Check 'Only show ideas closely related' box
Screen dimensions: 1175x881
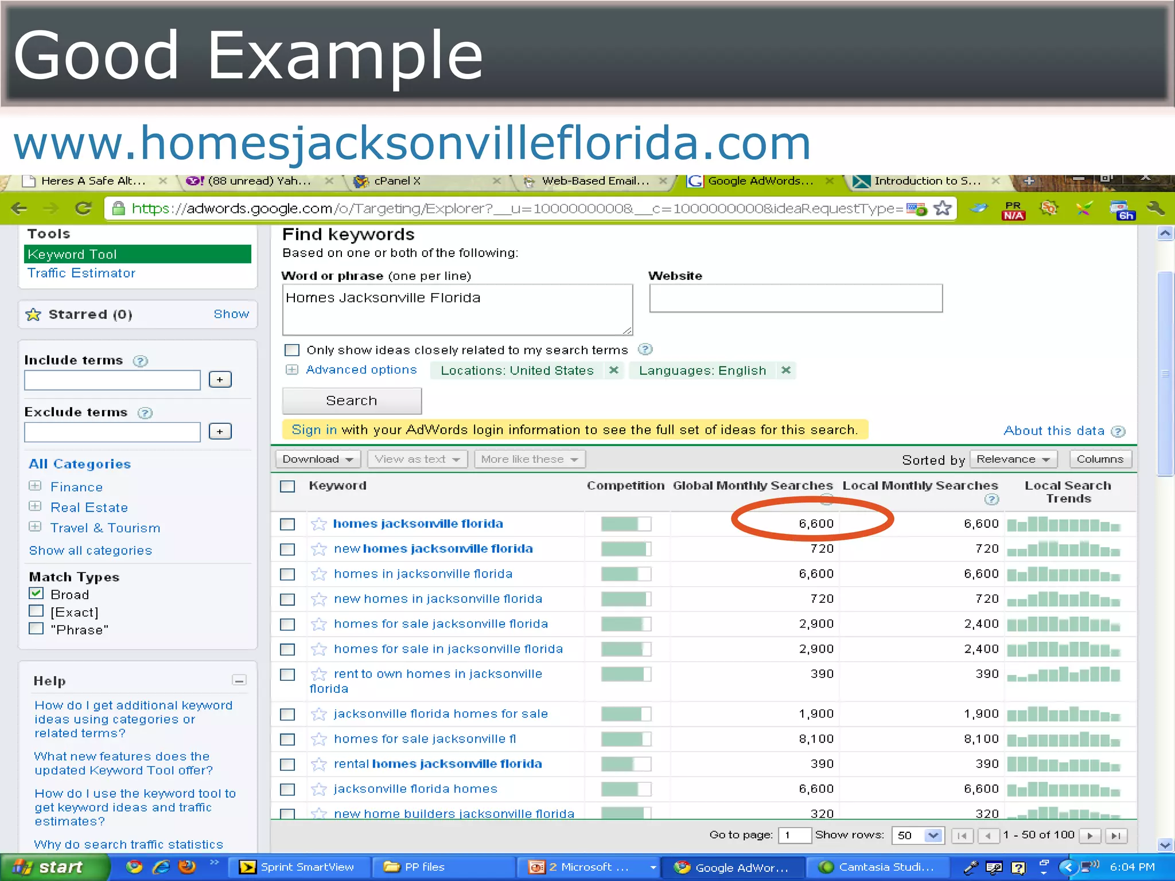click(292, 350)
